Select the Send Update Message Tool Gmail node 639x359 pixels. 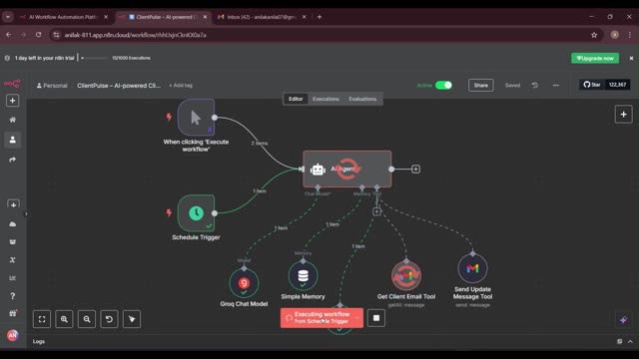coord(472,268)
